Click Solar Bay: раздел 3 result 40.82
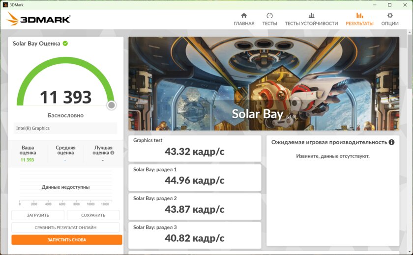The height and width of the screenshot is (255, 413). [195, 238]
